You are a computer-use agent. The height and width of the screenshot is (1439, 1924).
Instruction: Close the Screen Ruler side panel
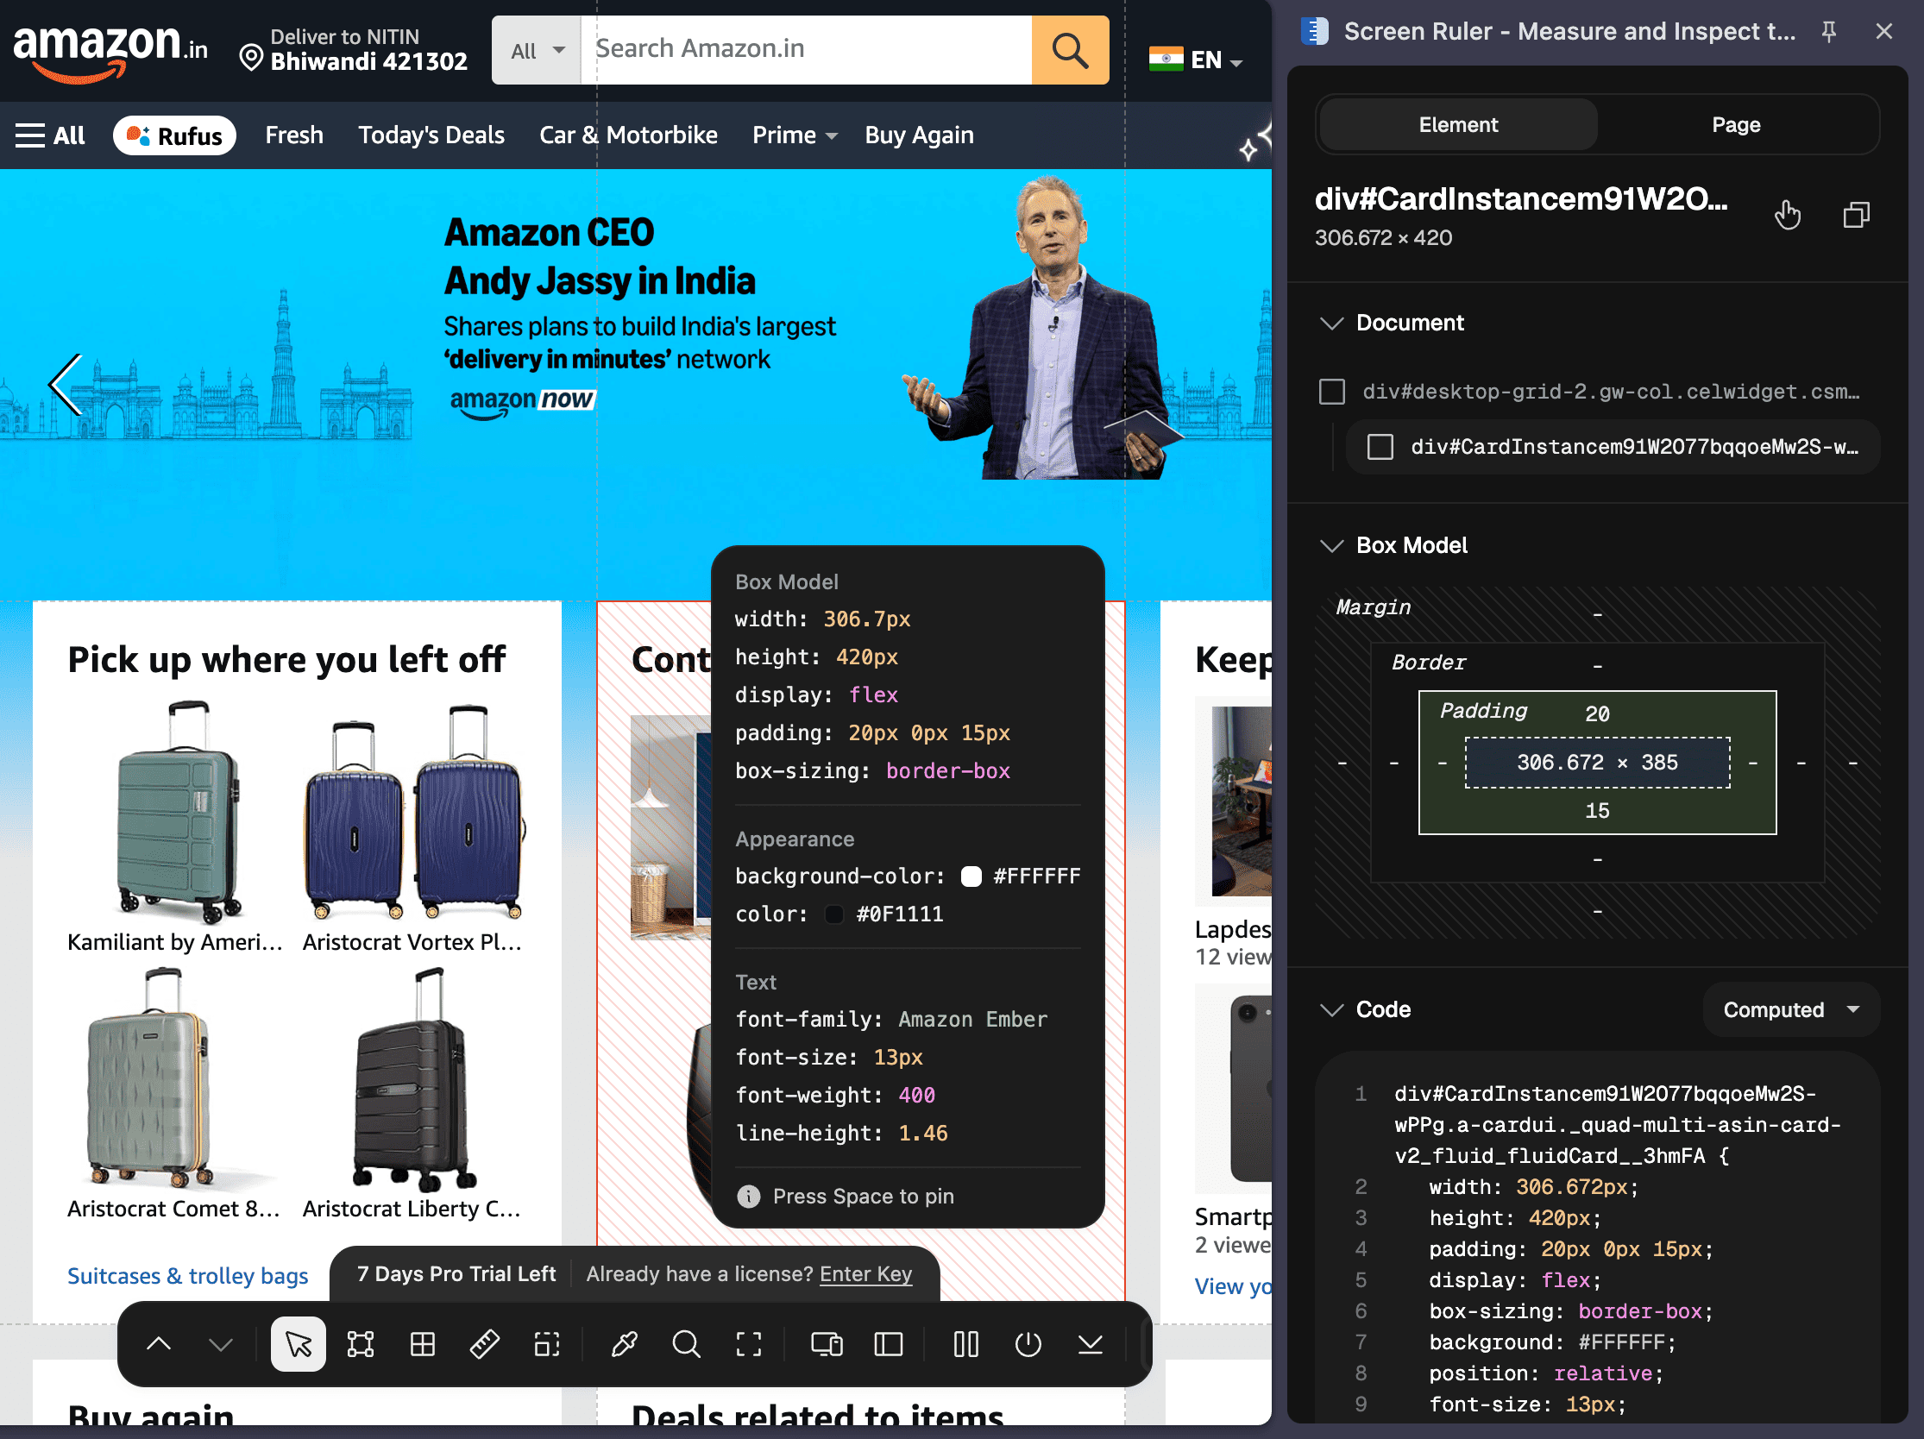point(1884,31)
